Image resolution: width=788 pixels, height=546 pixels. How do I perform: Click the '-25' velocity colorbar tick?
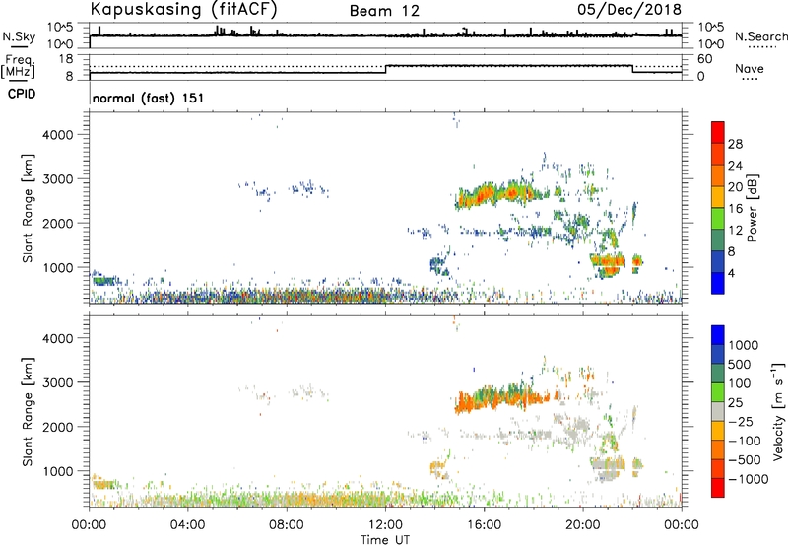[741, 421]
